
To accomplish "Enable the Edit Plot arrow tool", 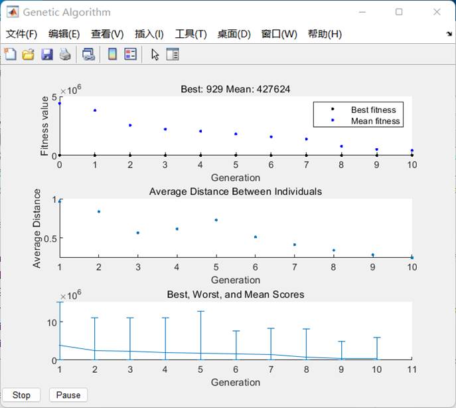I will pos(155,55).
